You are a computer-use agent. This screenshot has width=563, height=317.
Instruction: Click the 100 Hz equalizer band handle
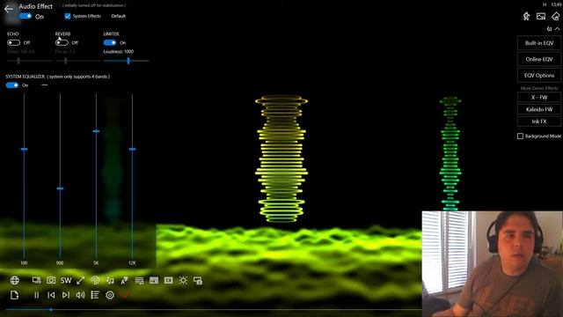24,149
